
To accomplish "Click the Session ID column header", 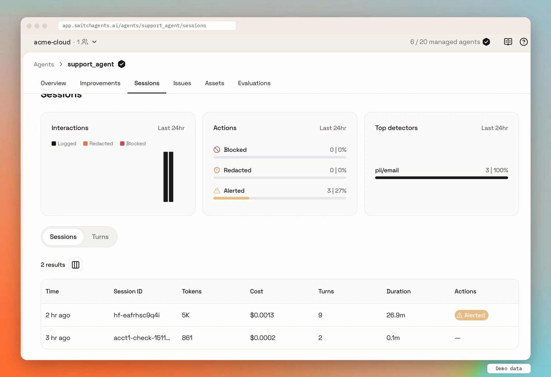I will pyautogui.click(x=128, y=291).
